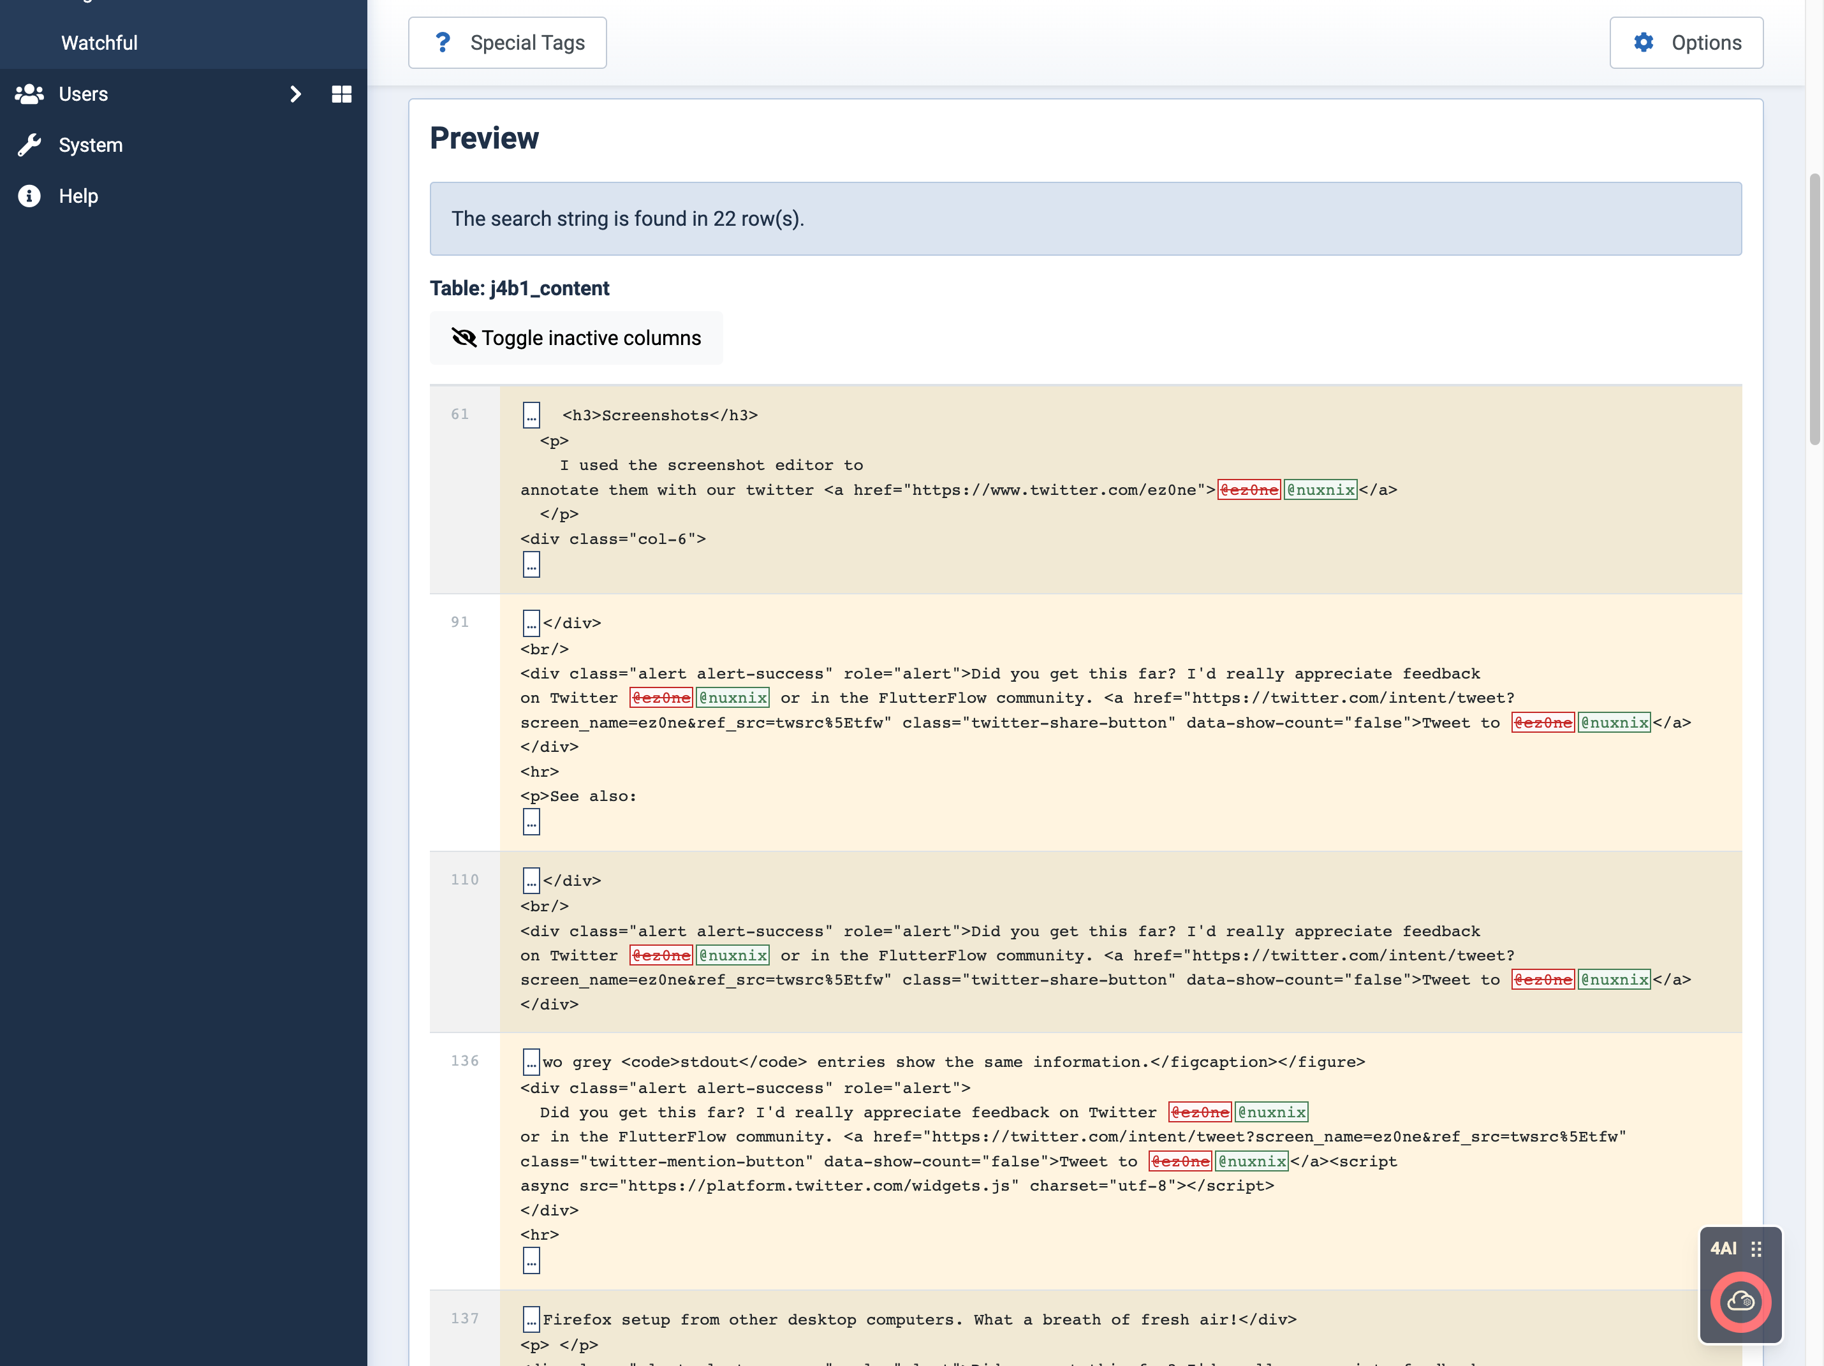Screen dimensions: 1824x1366
Task: Click the 4AI cloud assistant button
Action: coord(1740,1302)
